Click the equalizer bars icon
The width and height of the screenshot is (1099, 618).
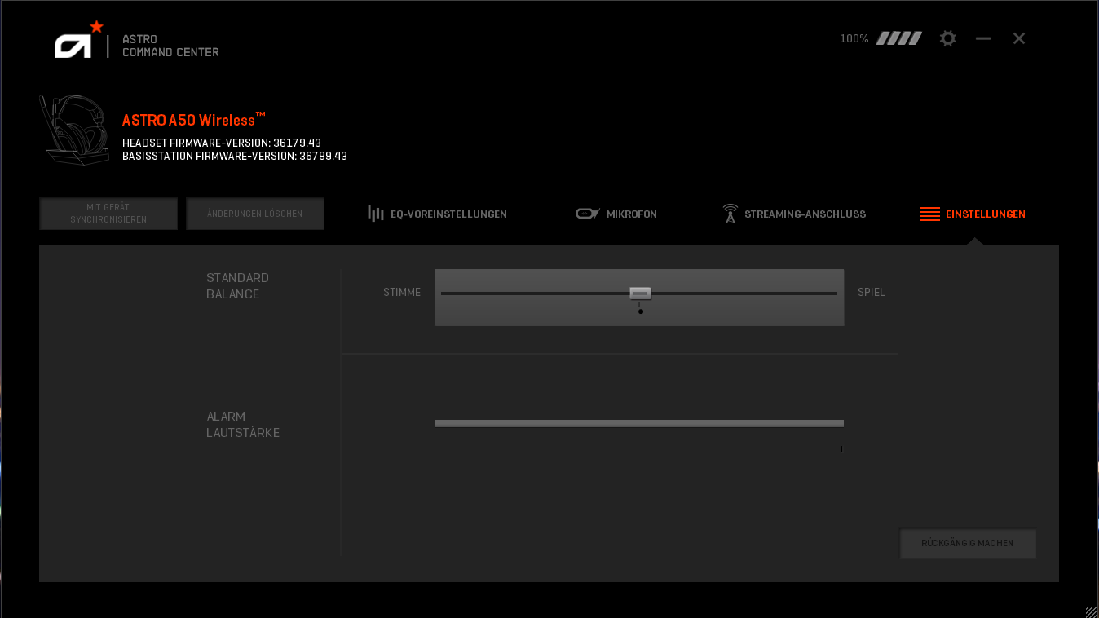[x=376, y=214]
